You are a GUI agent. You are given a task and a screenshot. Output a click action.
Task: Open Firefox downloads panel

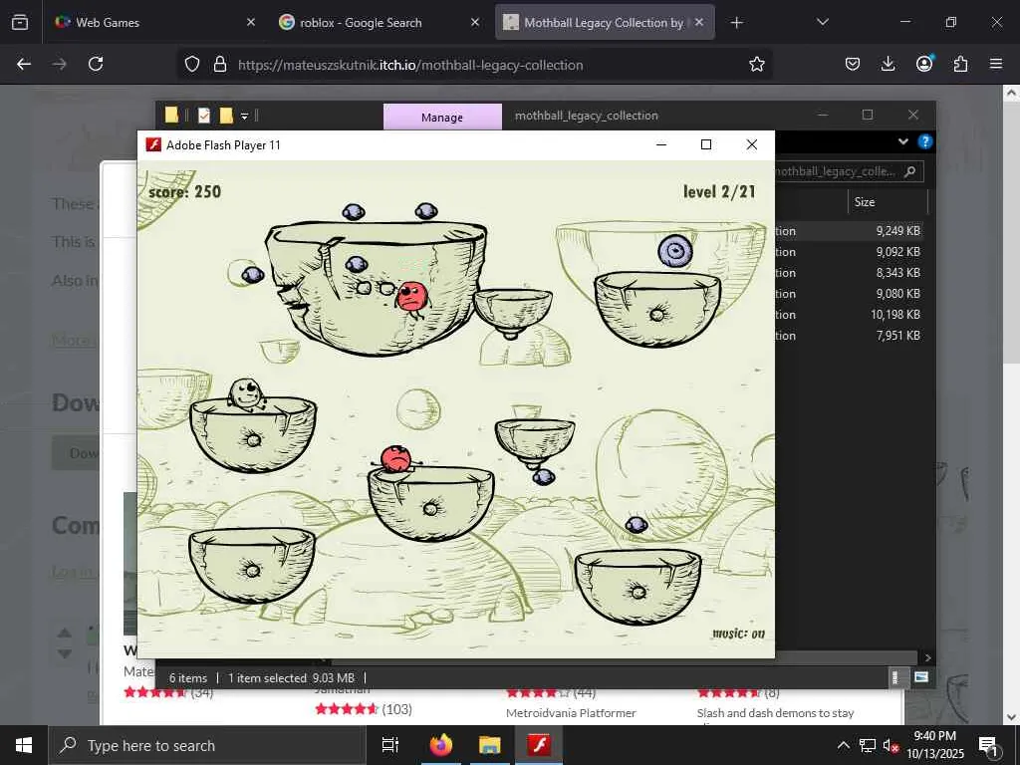(888, 64)
